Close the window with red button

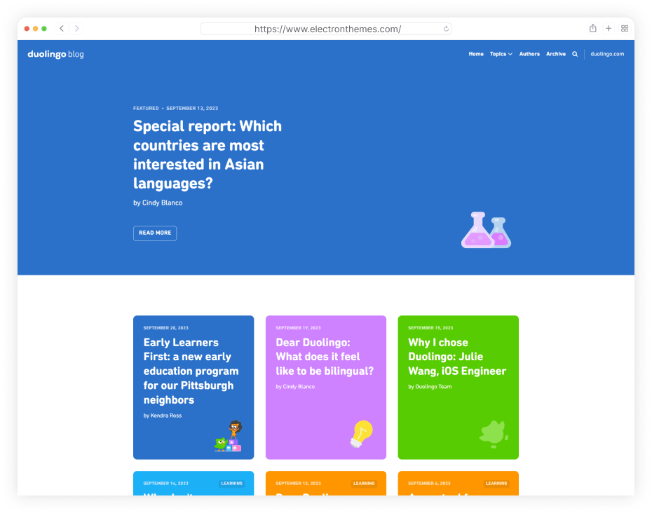pyautogui.click(x=27, y=29)
